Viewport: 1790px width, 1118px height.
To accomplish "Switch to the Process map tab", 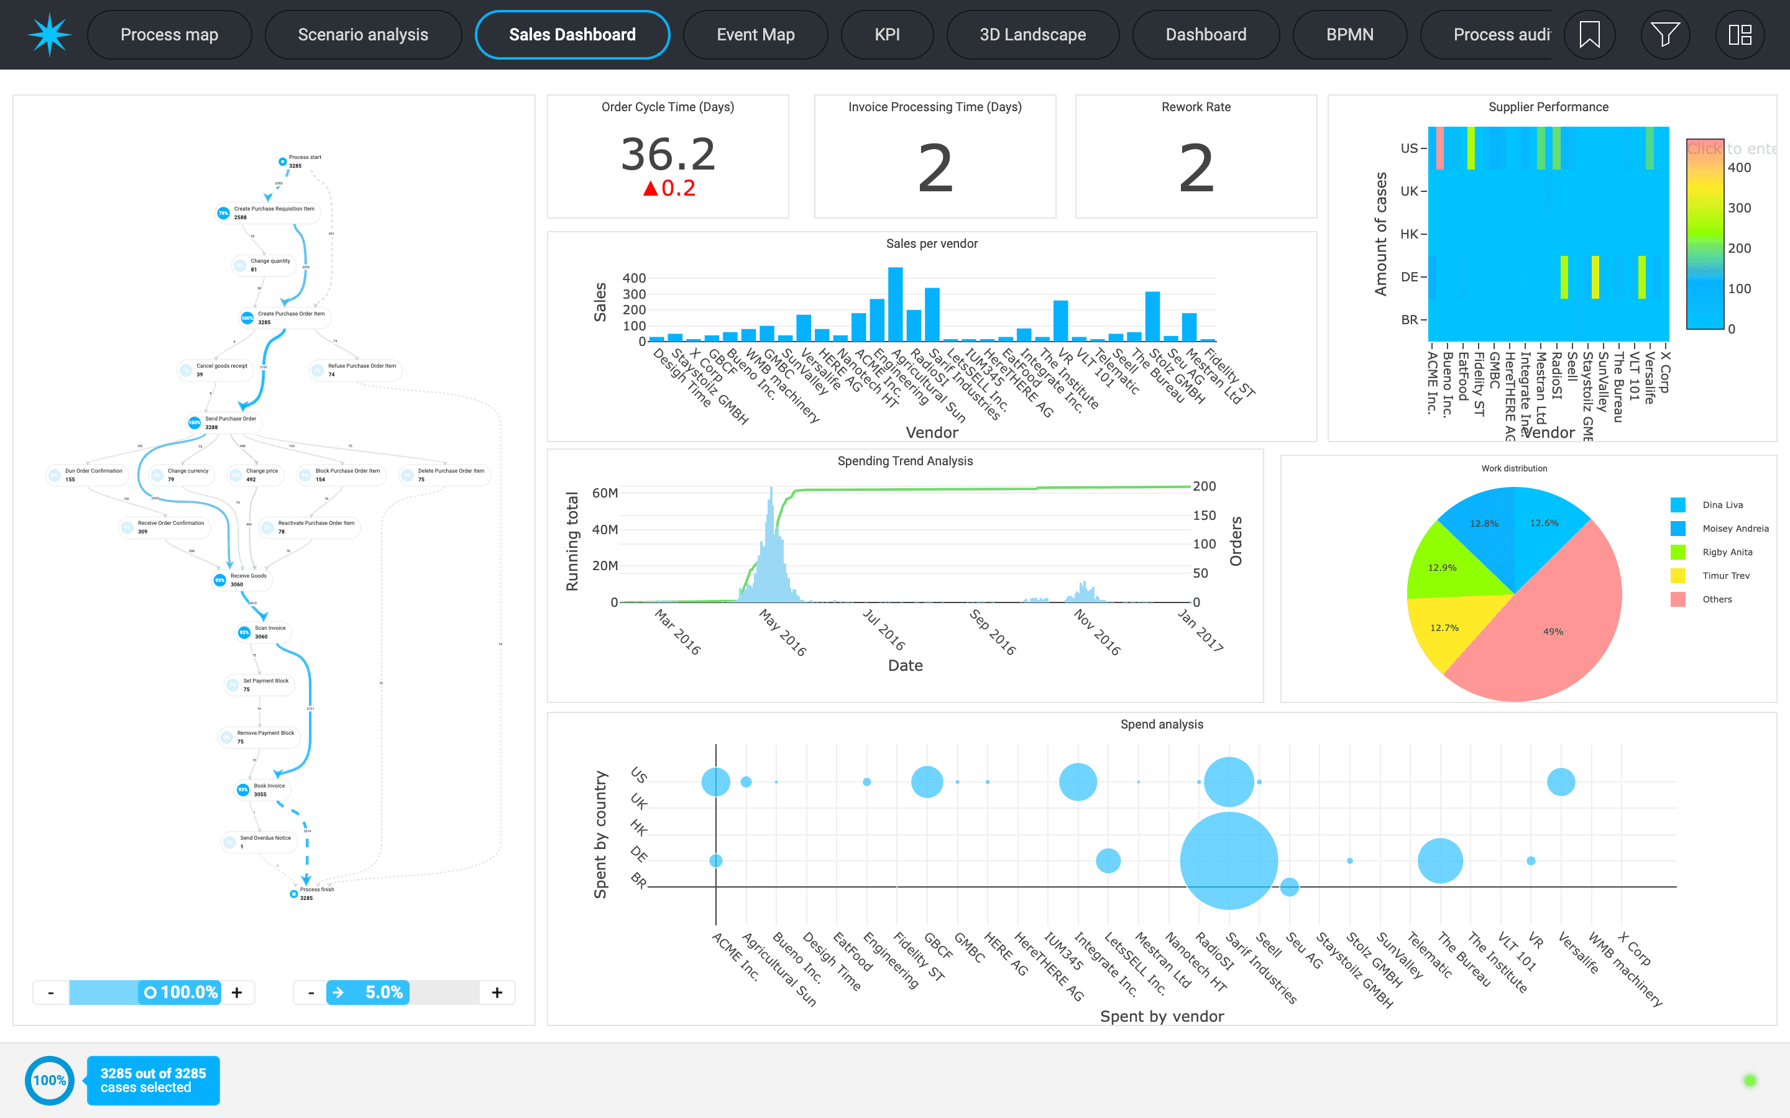I will 170,35.
